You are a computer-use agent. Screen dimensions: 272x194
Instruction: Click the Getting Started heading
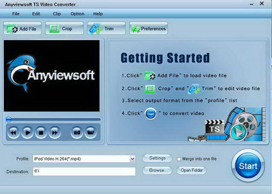(165, 57)
